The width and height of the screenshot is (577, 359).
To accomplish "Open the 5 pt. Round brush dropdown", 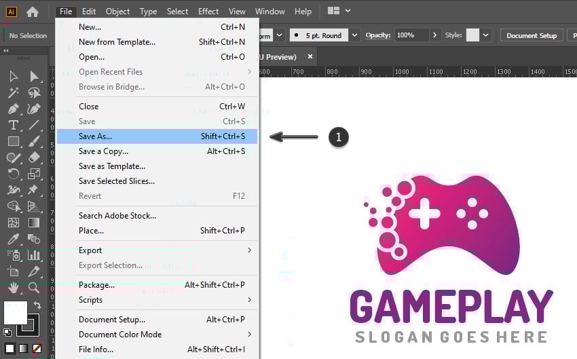I will (355, 35).
